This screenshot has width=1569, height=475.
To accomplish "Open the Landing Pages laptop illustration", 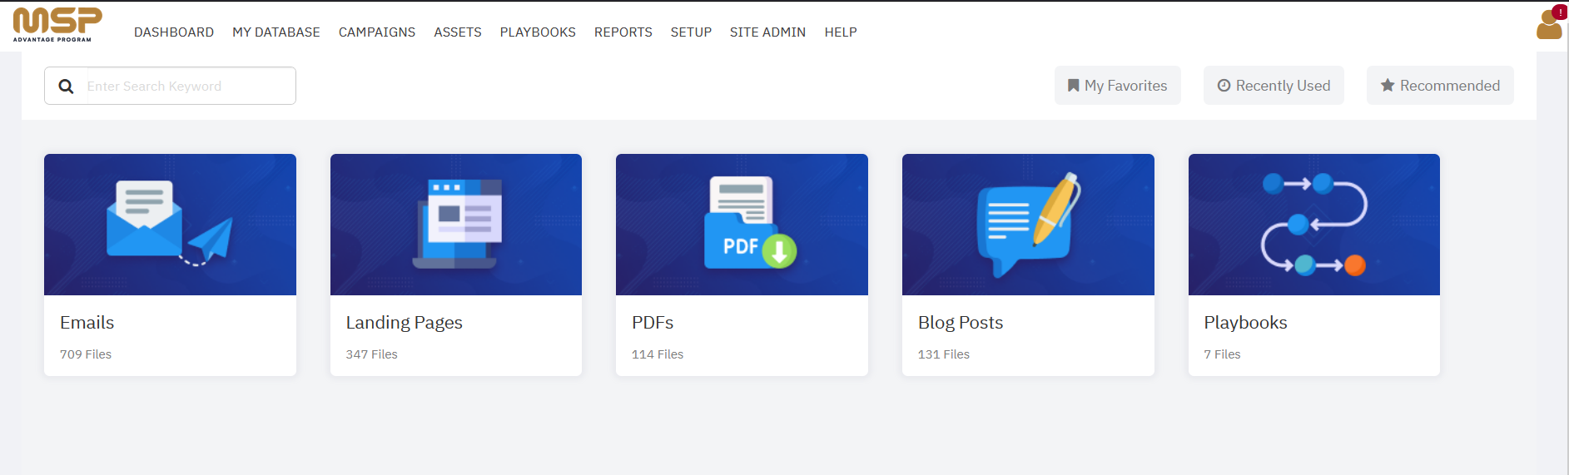I will coord(456,225).
